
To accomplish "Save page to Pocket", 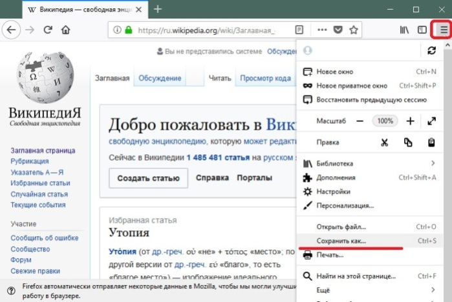I will (x=338, y=30).
